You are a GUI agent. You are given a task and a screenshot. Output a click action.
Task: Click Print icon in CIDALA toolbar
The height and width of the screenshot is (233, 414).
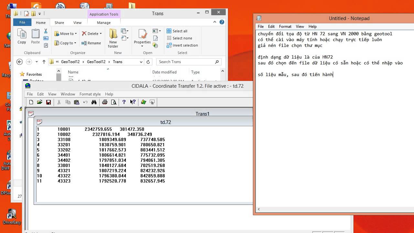105,102
